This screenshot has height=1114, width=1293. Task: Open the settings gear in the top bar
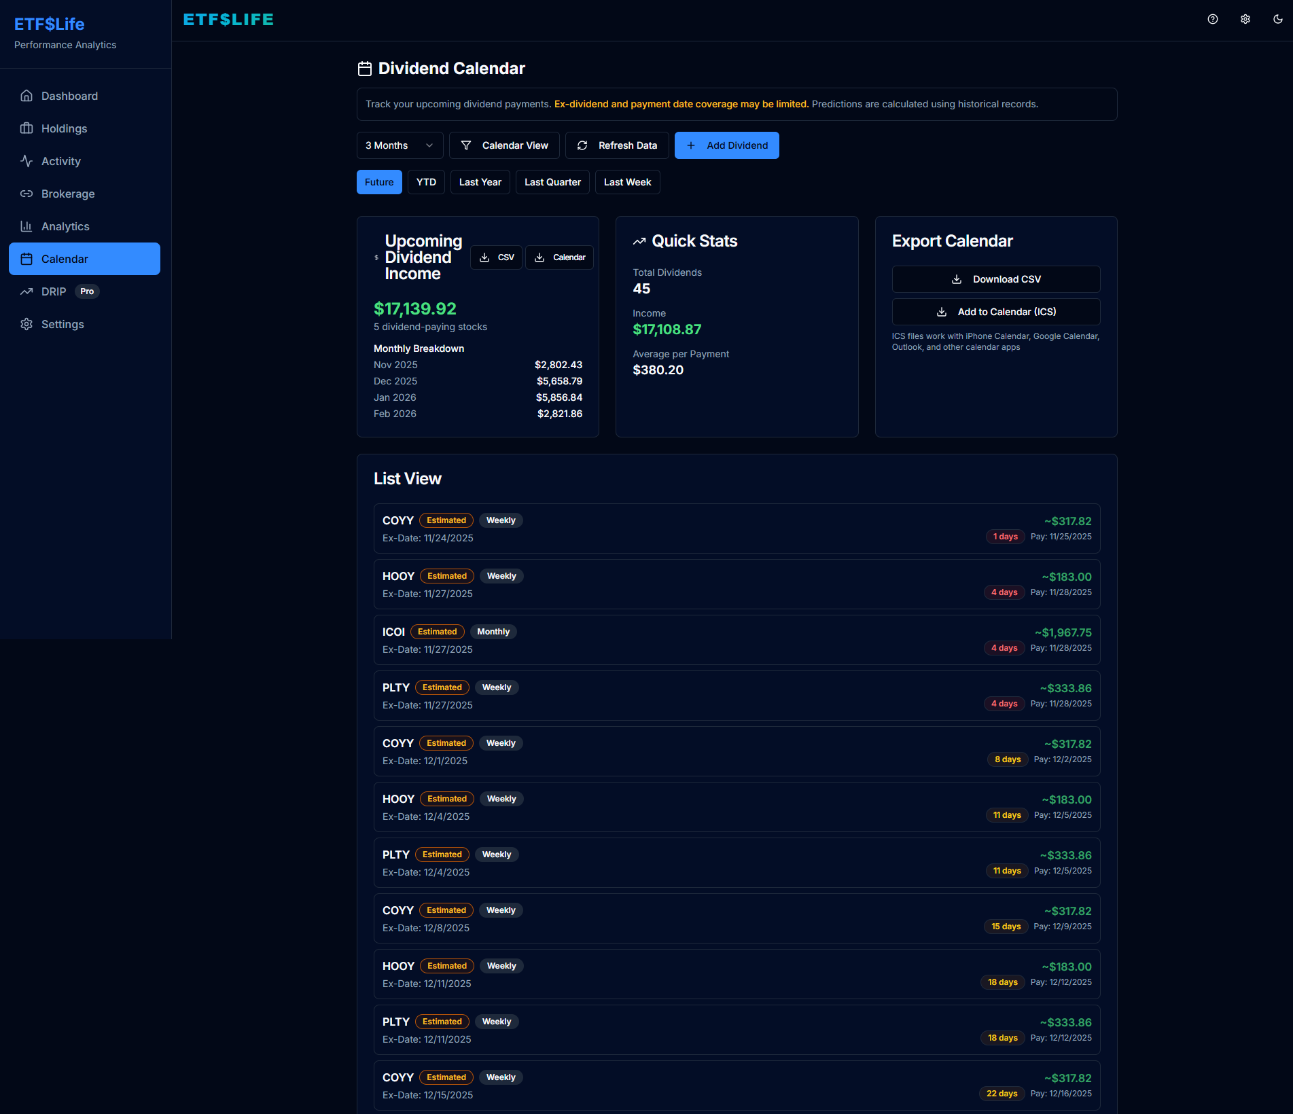pyautogui.click(x=1245, y=19)
